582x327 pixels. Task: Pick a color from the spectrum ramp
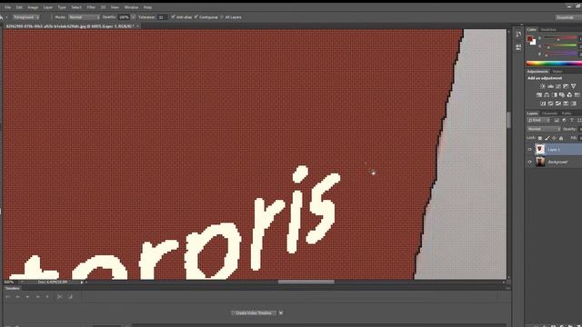tap(554, 63)
